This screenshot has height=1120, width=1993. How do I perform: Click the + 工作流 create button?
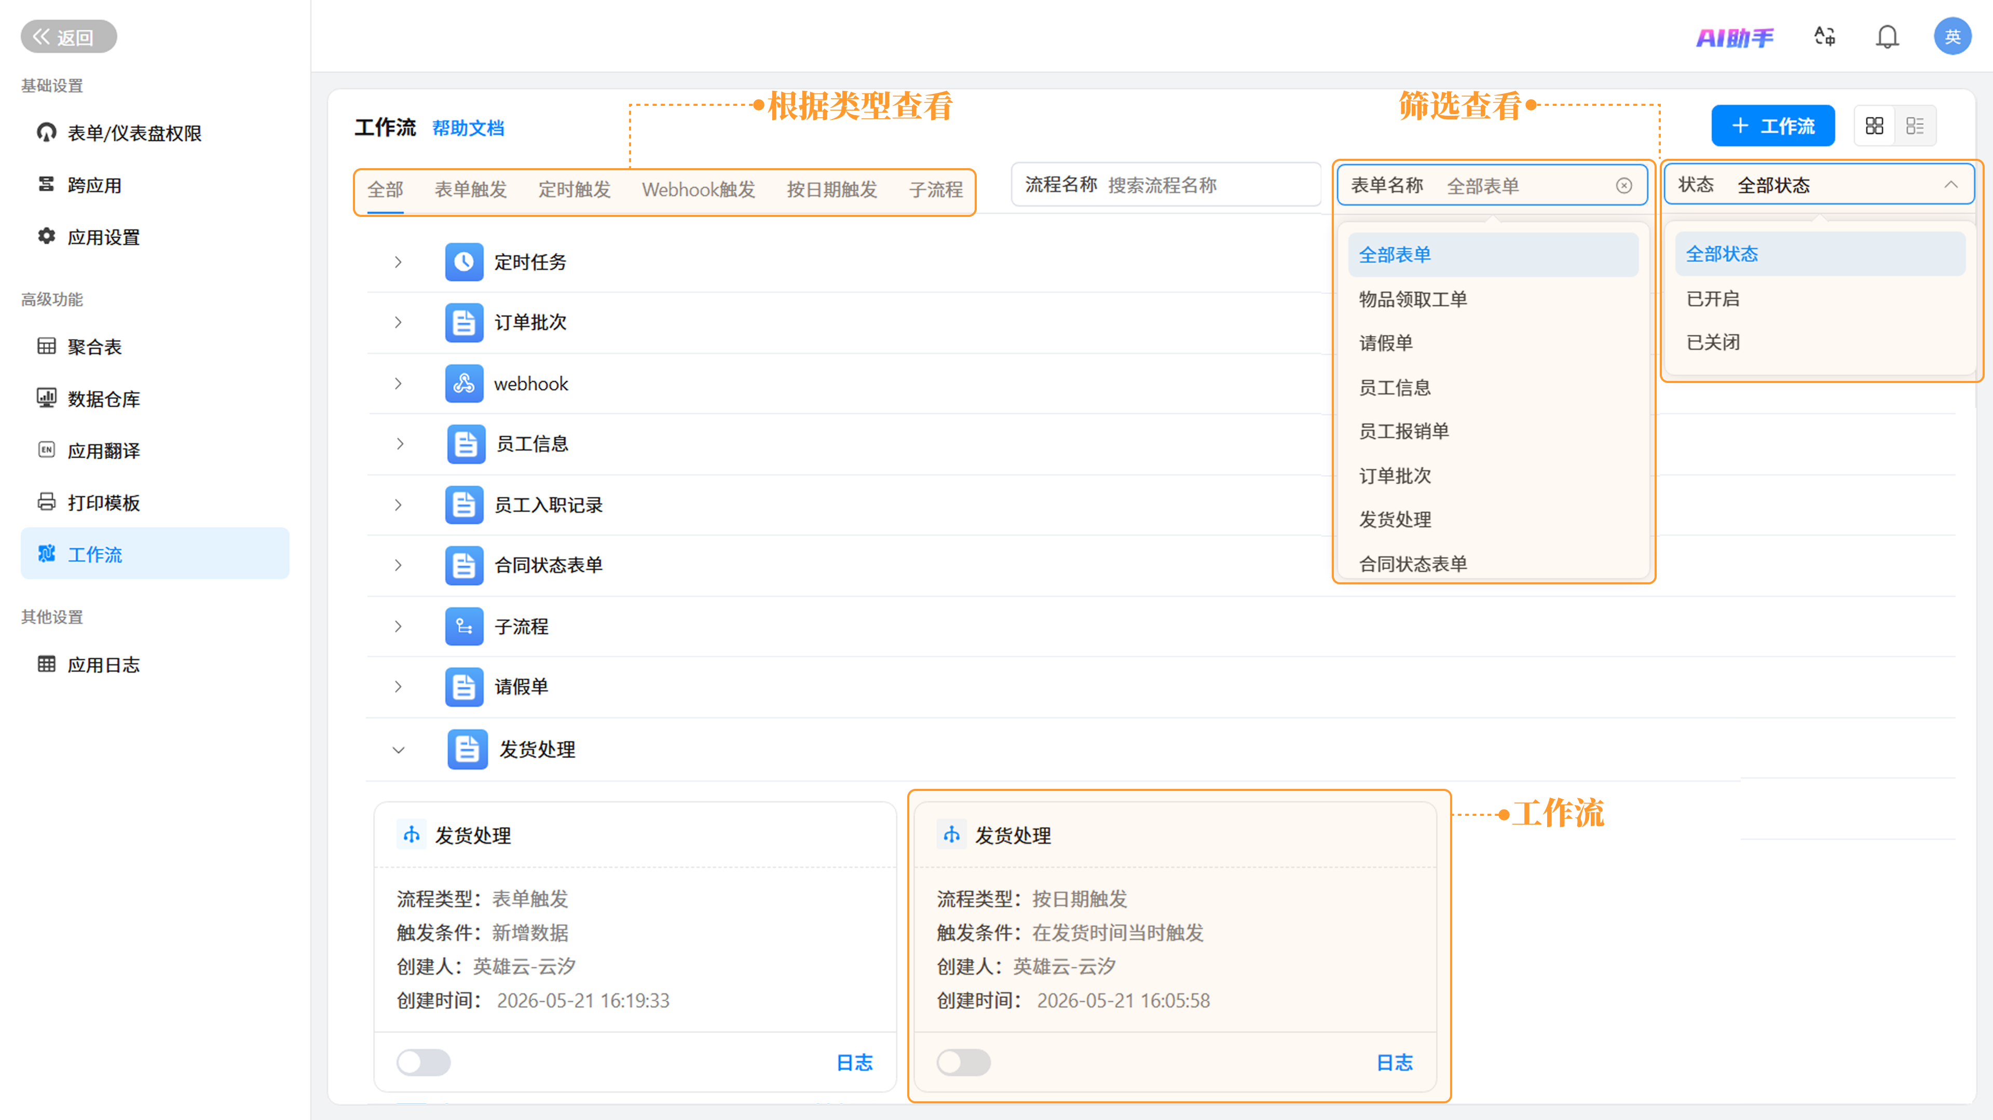1772,125
